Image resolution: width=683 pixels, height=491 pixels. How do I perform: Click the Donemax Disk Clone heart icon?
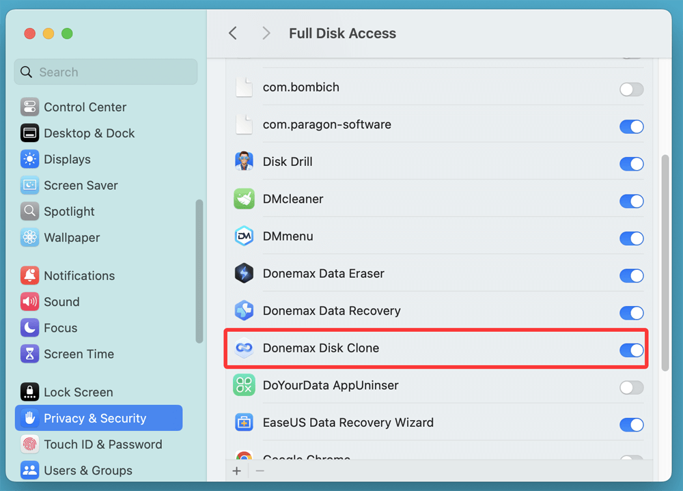244,349
